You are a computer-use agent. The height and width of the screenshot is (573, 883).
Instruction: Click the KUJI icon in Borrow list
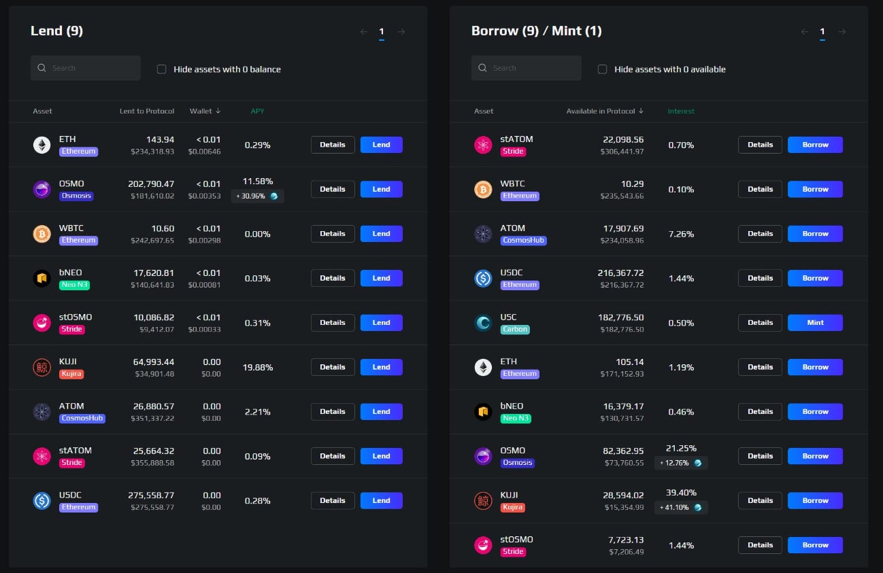[483, 501]
